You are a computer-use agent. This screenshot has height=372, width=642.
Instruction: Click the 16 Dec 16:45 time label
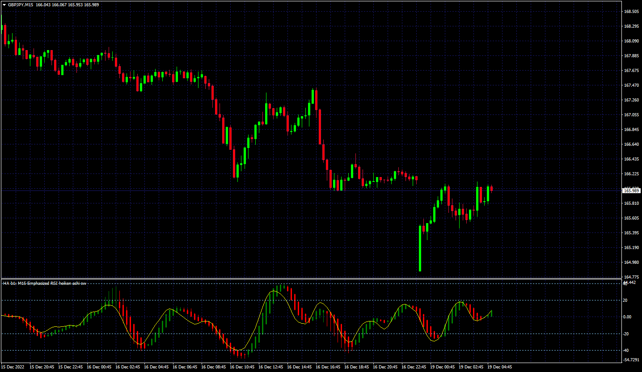click(x=328, y=367)
